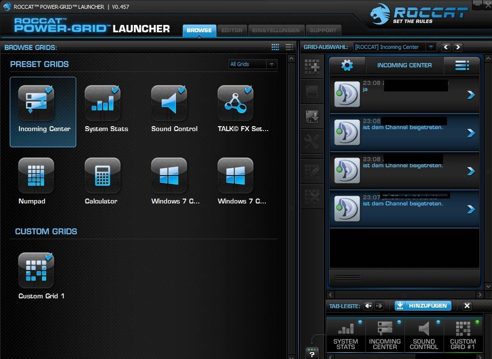492x359 pixels.
Task: Expand the 23:07 channel message arrow
Action: click(471, 209)
